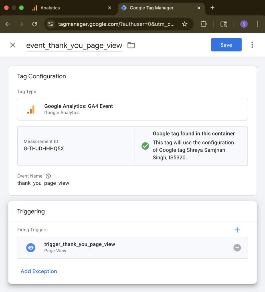Image resolution: width=265 pixels, height=292 pixels.
Task: Edit the tag name field
Action: (x=74, y=45)
